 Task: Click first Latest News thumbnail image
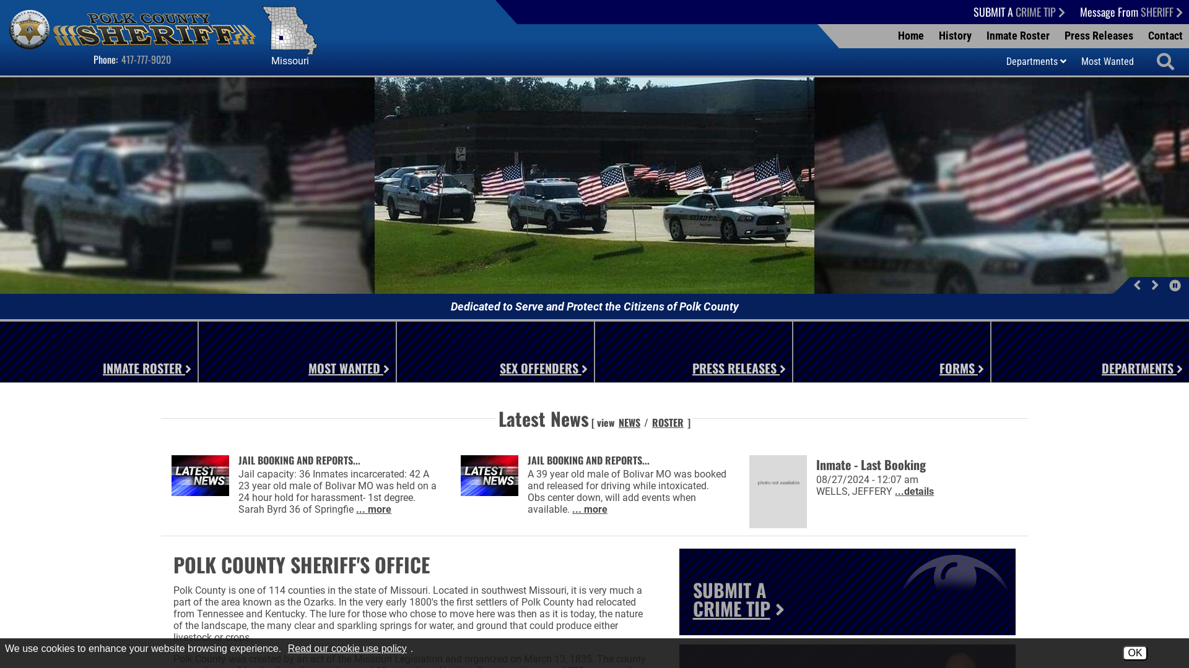200,476
